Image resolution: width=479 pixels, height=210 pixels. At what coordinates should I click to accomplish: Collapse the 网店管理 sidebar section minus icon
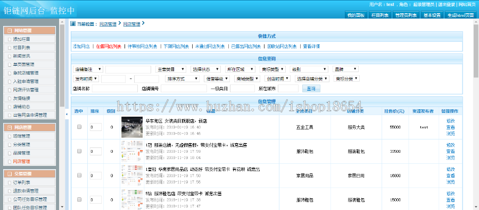pyautogui.click(x=10, y=127)
